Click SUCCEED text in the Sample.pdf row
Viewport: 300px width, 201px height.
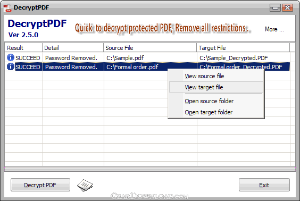coord(28,58)
